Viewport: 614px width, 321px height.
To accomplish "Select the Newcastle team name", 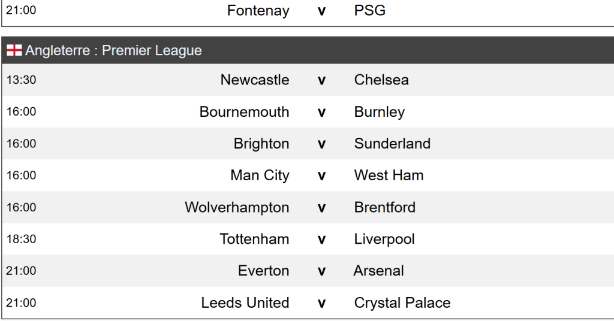I will point(255,80).
